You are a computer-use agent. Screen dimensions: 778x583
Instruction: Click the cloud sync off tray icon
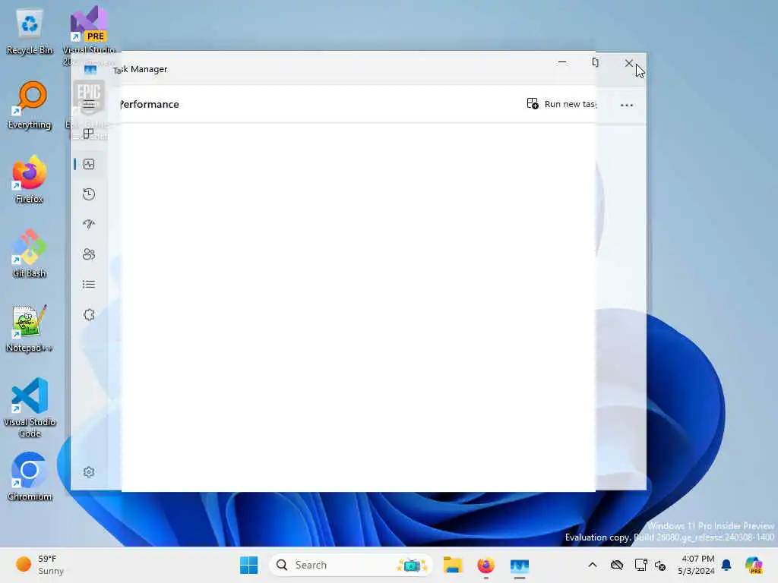tap(617, 565)
